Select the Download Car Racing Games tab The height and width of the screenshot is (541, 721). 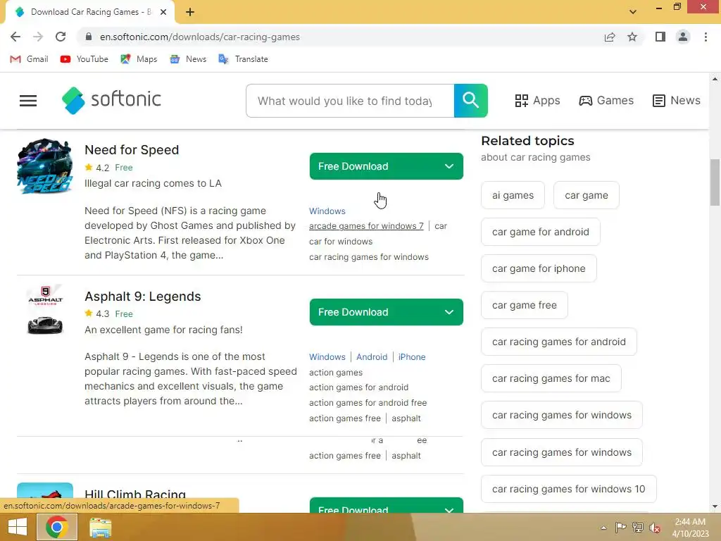coord(89,12)
